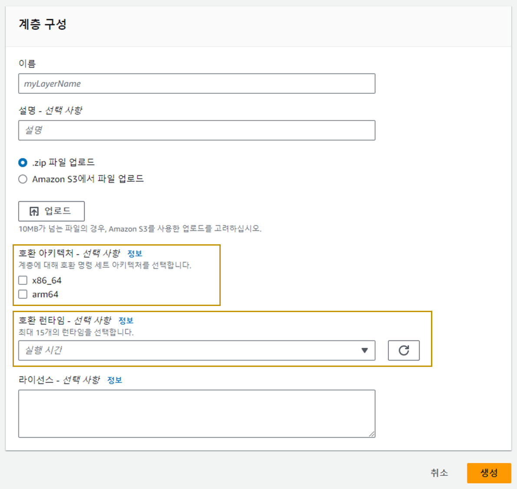The width and height of the screenshot is (517, 489).
Task: Click the orange 생성 create button
Action: click(489, 473)
